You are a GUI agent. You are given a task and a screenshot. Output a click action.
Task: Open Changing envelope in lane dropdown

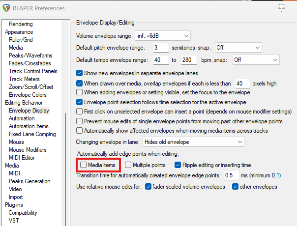click(193, 142)
